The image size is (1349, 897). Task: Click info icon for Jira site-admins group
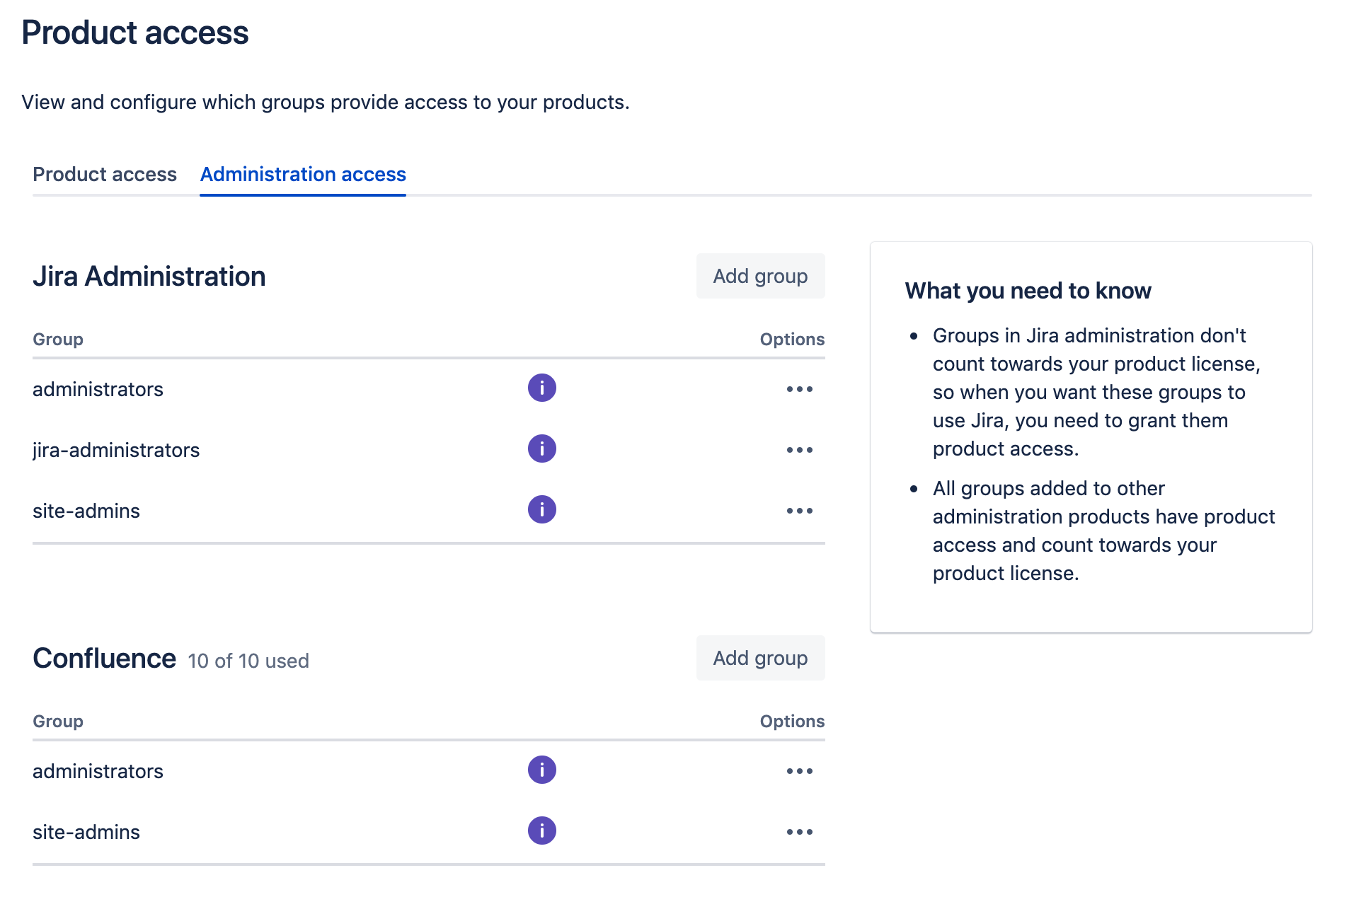[541, 509]
